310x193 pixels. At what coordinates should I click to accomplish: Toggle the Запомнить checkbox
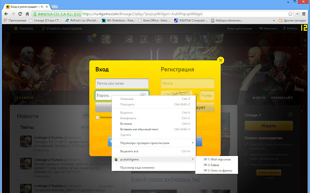[x=97, y=117]
